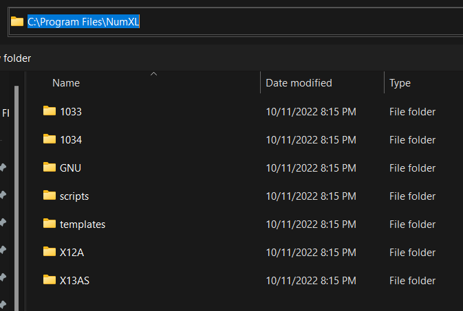Select the X12A folder icon
This screenshot has height=311, width=463.
[50, 251]
